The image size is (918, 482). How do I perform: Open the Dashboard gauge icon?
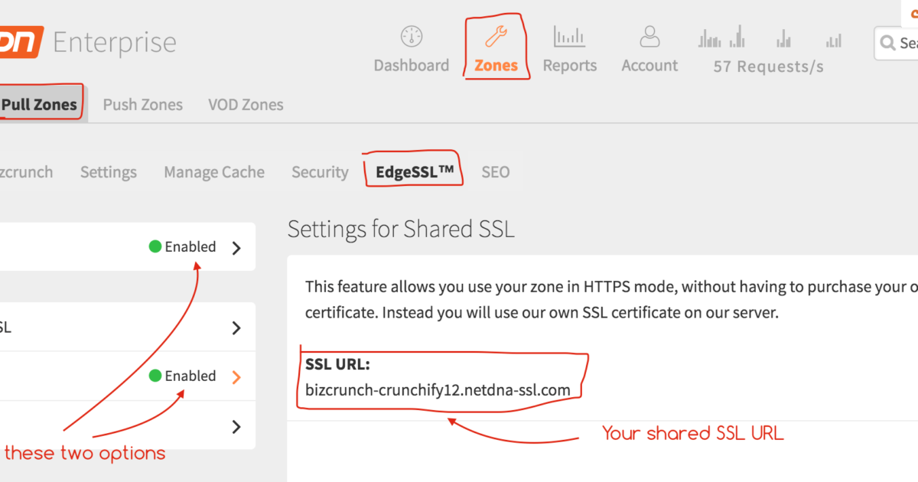[412, 37]
